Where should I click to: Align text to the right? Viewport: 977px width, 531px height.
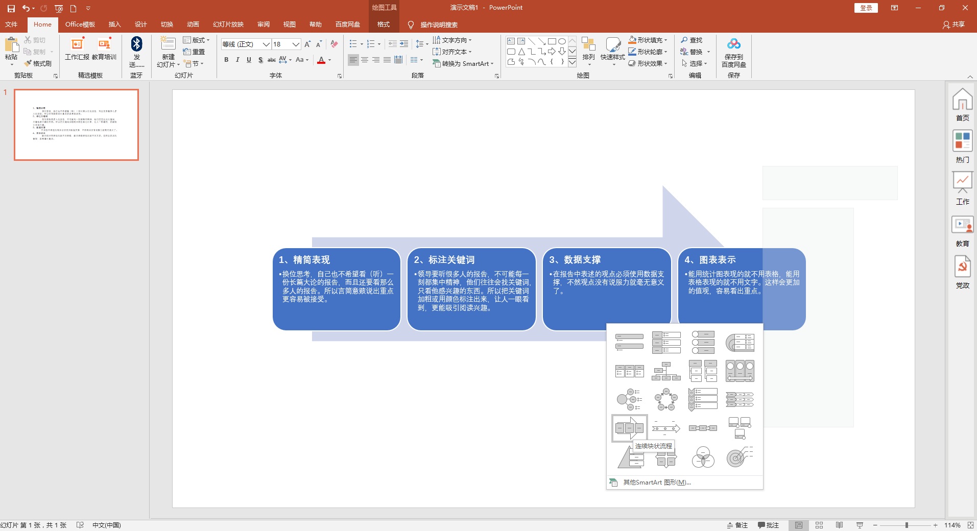(376, 60)
